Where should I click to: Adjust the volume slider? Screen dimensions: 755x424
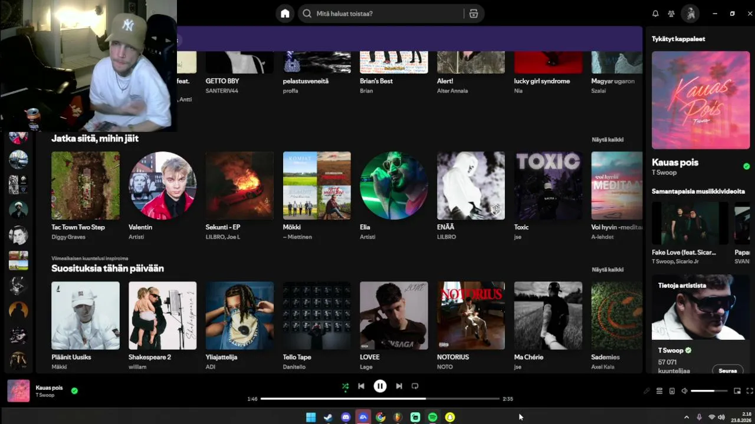[710, 391]
